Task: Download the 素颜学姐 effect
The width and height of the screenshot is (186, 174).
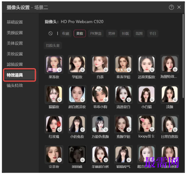Action: [129, 130]
